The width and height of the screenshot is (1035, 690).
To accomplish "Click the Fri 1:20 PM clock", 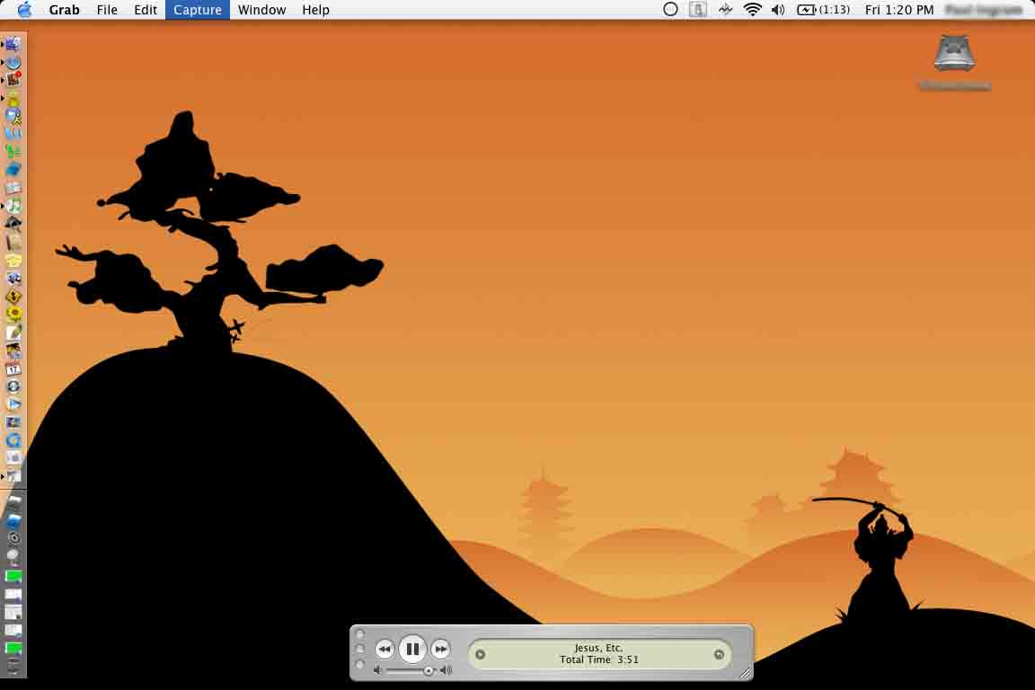I will point(899,10).
